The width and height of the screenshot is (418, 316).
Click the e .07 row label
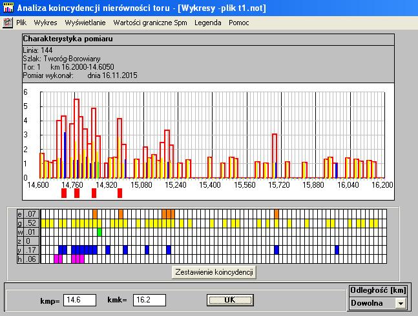click(28, 214)
